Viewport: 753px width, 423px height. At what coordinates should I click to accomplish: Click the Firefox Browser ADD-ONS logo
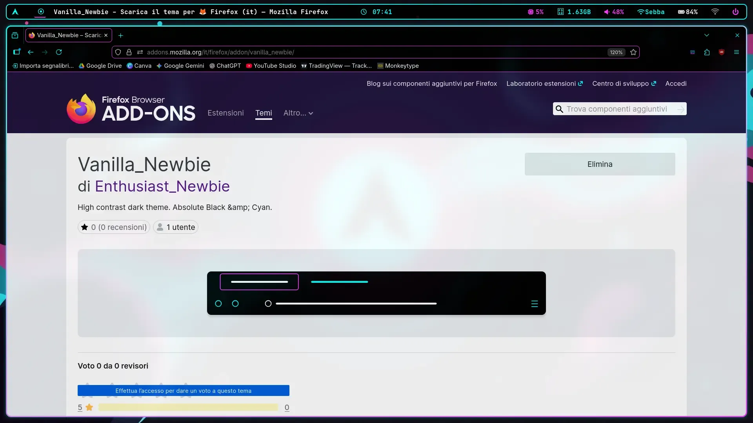(131, 108)
